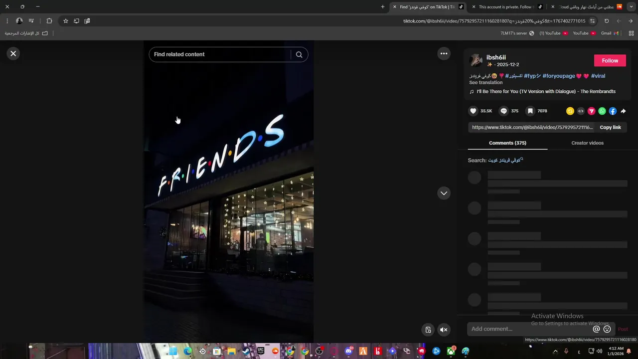Open the all bookmarks folder
The image size is (638, 359).
(26, 33)
